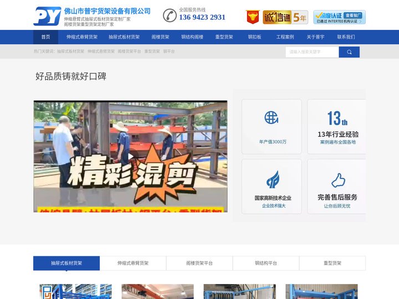Image resolution: width=399 pixels, height=299 pixels.
Task: Click the red bull shield badge
Action: click(253, 17)
